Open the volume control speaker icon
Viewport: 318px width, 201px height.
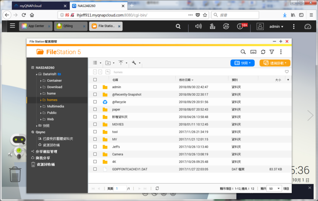[198, 26]
